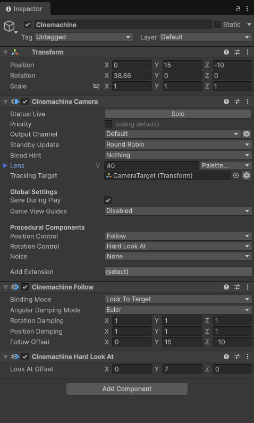Click the Add Extension select button
Screen dimensions: 254x423
[178, 272]
